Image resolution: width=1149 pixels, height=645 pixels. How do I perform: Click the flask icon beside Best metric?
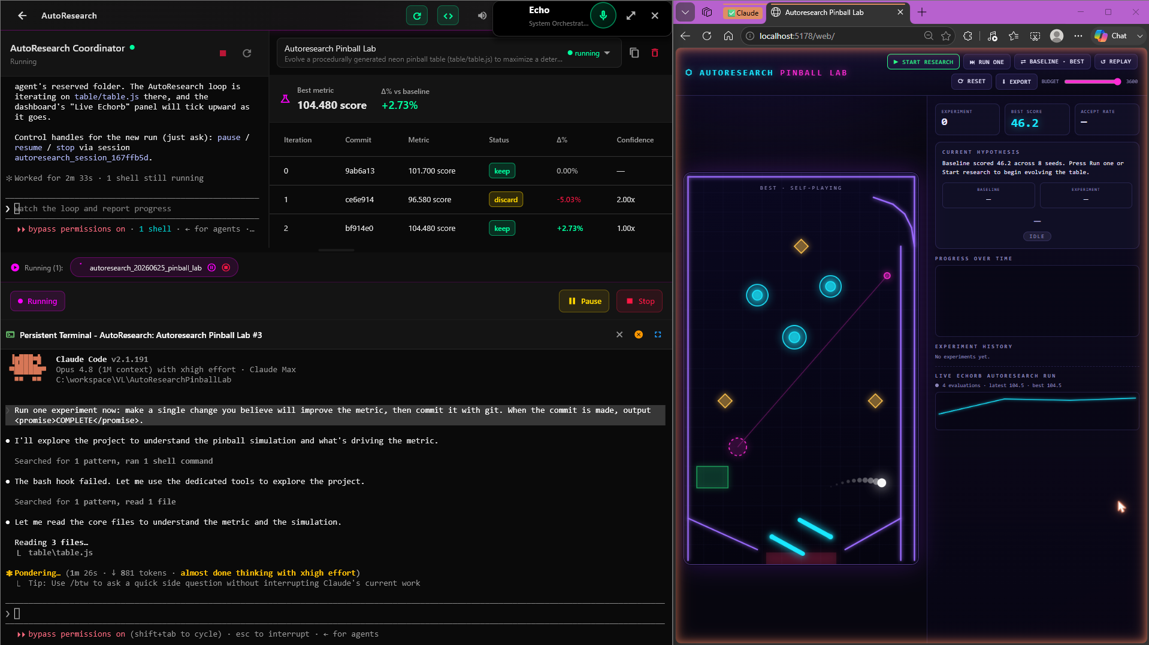285,99
